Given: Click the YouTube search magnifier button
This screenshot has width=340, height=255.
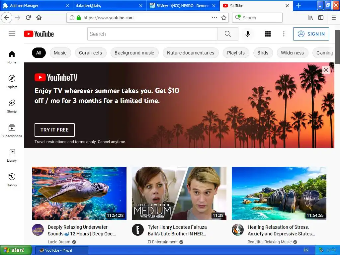Looking at the screenshot, I should point(228,34).
